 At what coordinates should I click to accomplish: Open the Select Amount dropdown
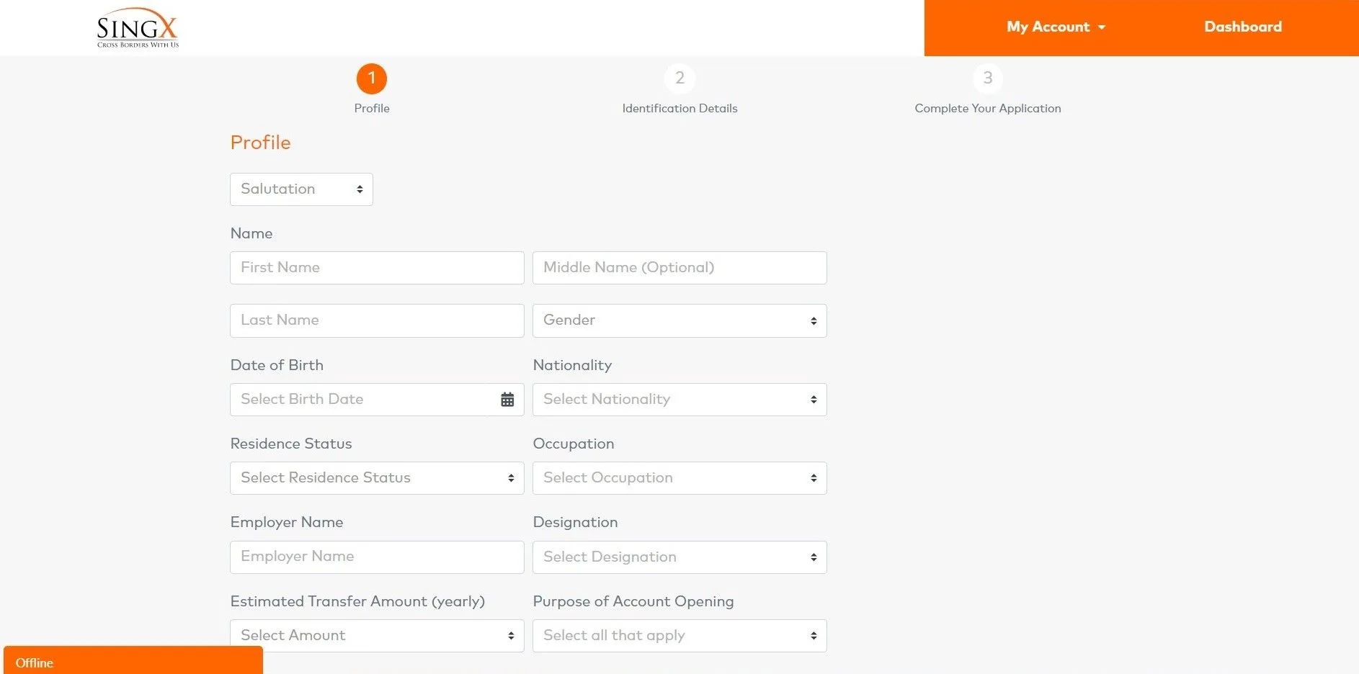tap(377, 636)
